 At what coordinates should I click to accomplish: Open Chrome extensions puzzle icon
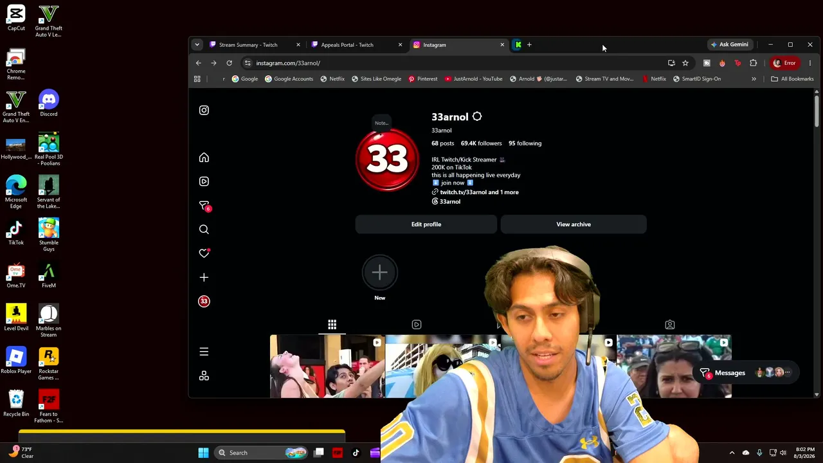coord(754,63)
